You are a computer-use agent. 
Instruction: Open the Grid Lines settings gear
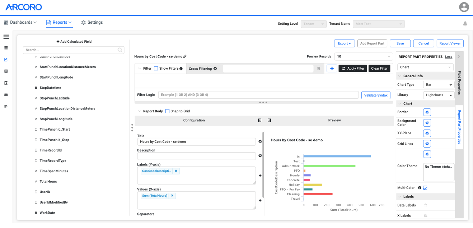click(427, 143)
